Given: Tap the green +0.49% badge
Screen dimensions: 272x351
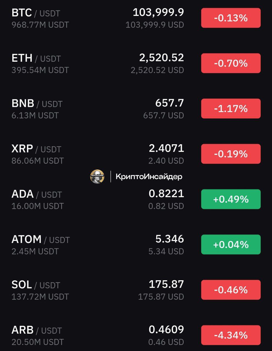Looking at the screenshot, I should pyautogui.click(x=231, y=199).
